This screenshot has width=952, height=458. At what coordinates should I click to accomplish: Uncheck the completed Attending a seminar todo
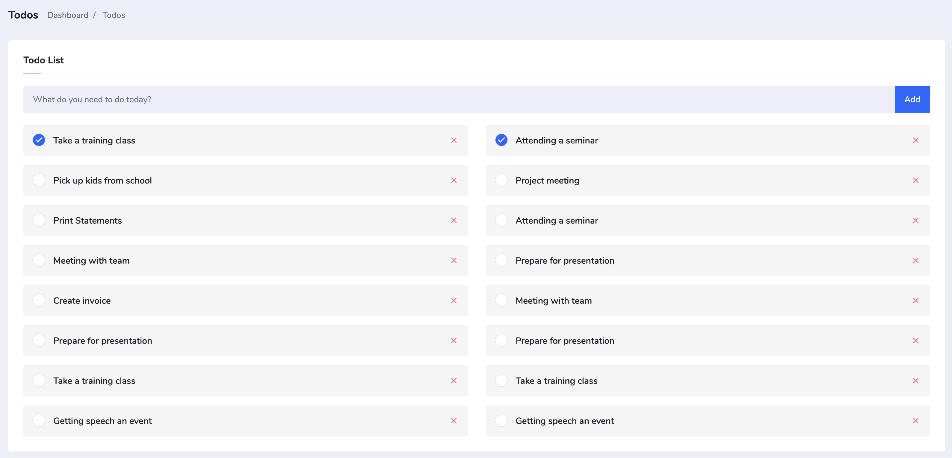click(x=501, y=140)
